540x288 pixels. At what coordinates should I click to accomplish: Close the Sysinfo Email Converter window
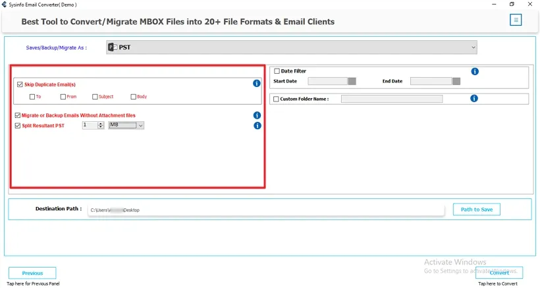tap(530, 4)
